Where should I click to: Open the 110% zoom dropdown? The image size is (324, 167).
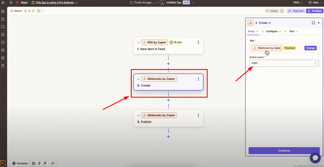point(298,2)
